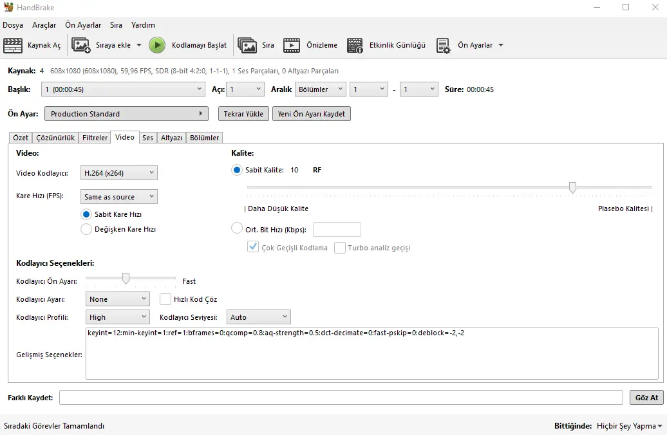Click the Süre 00:00:45 value
The width and height of the screenshot is (667, 435).
[x=480, y=89]
